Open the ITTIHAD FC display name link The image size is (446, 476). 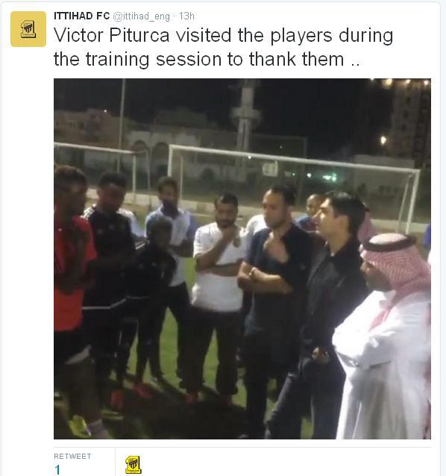pos(81,16)
